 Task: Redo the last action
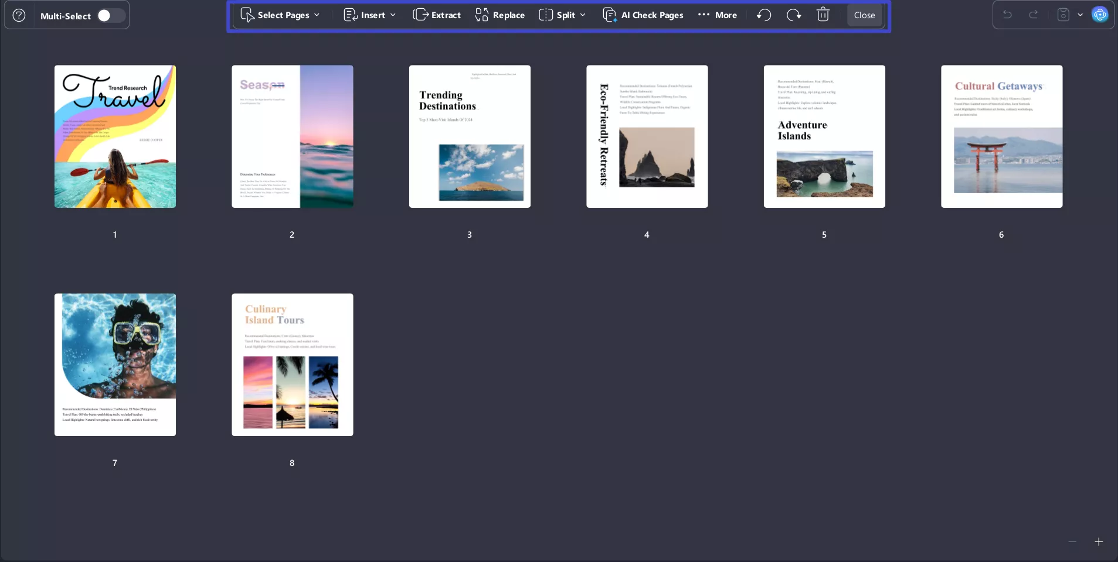point(1034,15)
